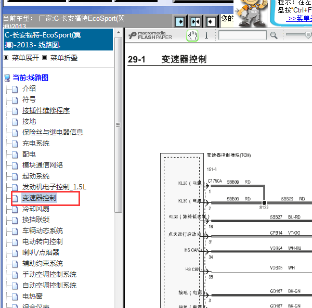
Task: Select the FlashPaper hand pan tool
Action: click(192, 35)
